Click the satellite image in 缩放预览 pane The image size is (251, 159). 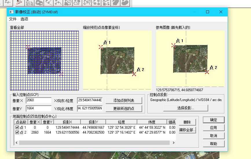(117, 61)
